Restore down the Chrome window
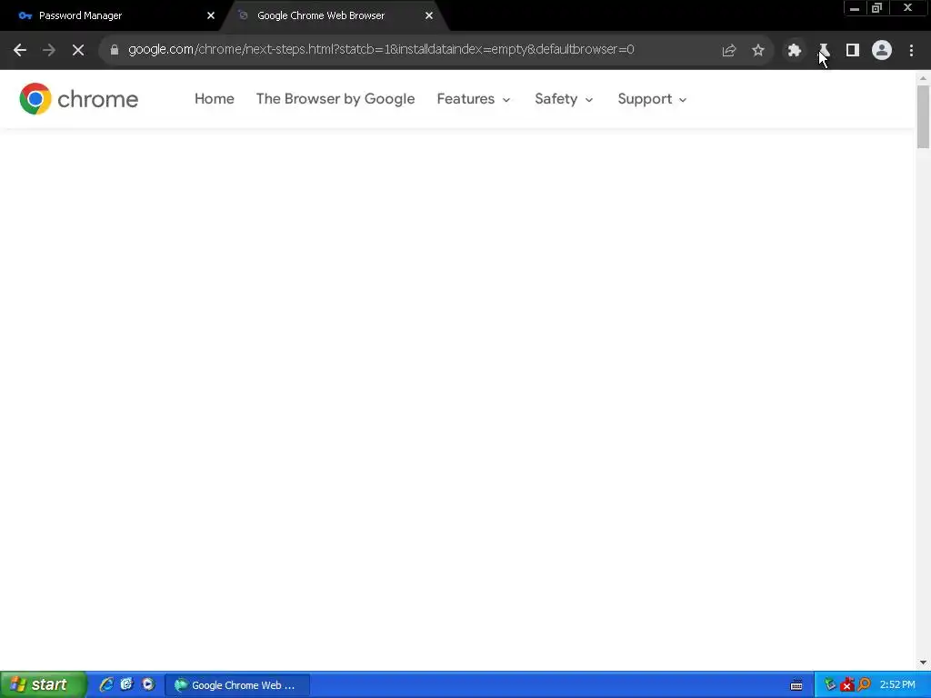This screenshot has width=931, height=698. click(876, 8)
